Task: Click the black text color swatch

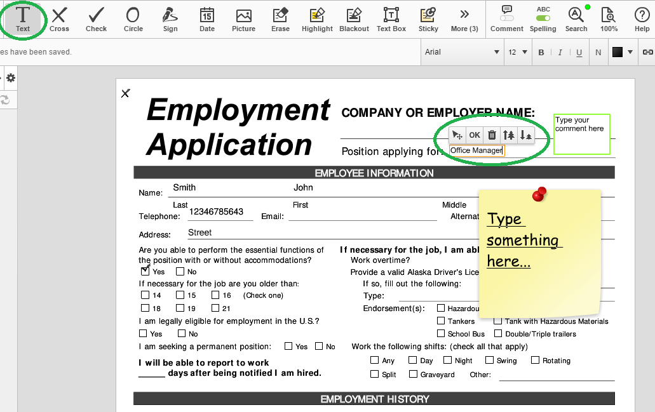Action: coord(618,52)
